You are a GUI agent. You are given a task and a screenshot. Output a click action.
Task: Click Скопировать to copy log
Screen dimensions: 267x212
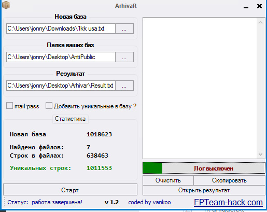(x=229, y=180)
